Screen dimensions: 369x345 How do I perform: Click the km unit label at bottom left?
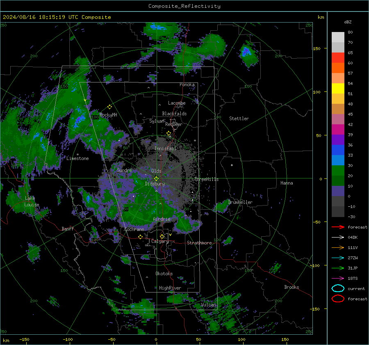coord(6,340)
